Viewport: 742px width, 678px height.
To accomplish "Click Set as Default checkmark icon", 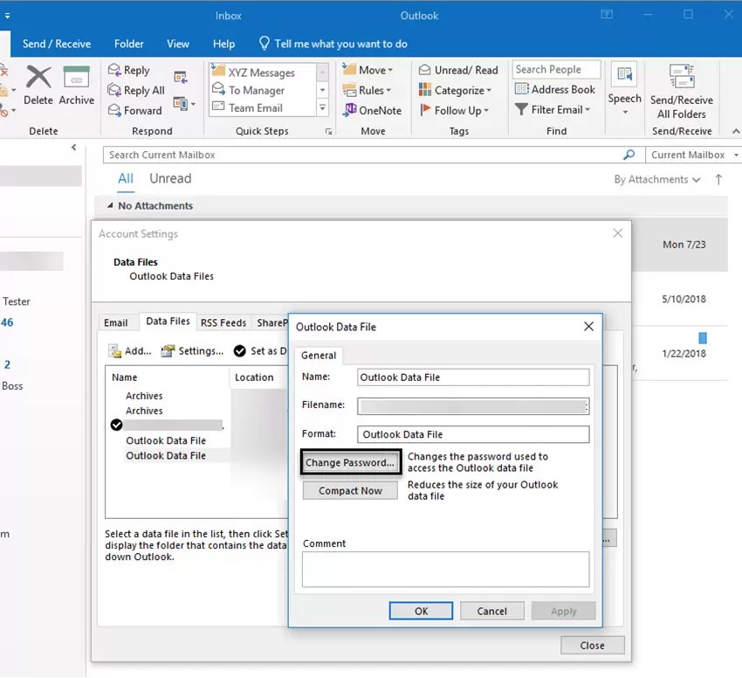I will tap(239, 351).
